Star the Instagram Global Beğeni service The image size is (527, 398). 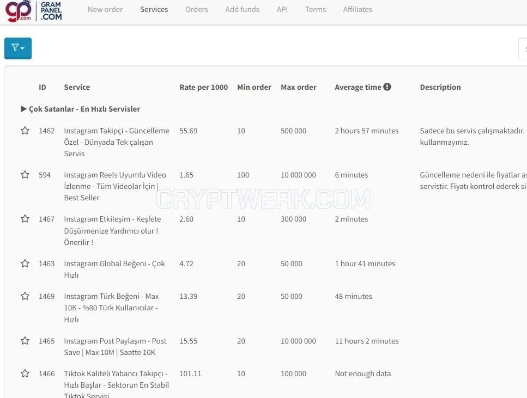tap(25, 264)
